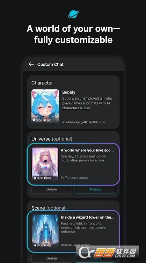Open the "Inside a wizard tower on the..." title
Screen dimensions: 146x263
pos(88,217)
